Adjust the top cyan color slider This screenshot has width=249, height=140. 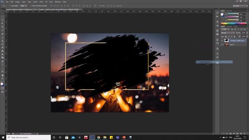click(233, 14)
